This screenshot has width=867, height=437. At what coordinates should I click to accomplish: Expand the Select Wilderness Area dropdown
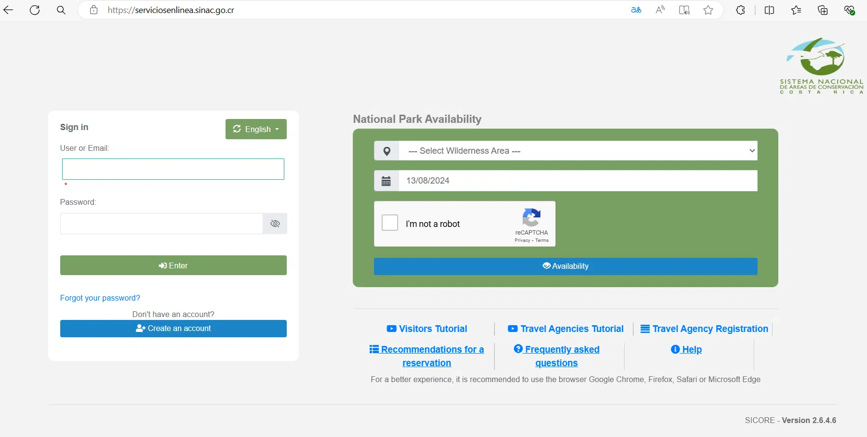[x=577, y=151]
